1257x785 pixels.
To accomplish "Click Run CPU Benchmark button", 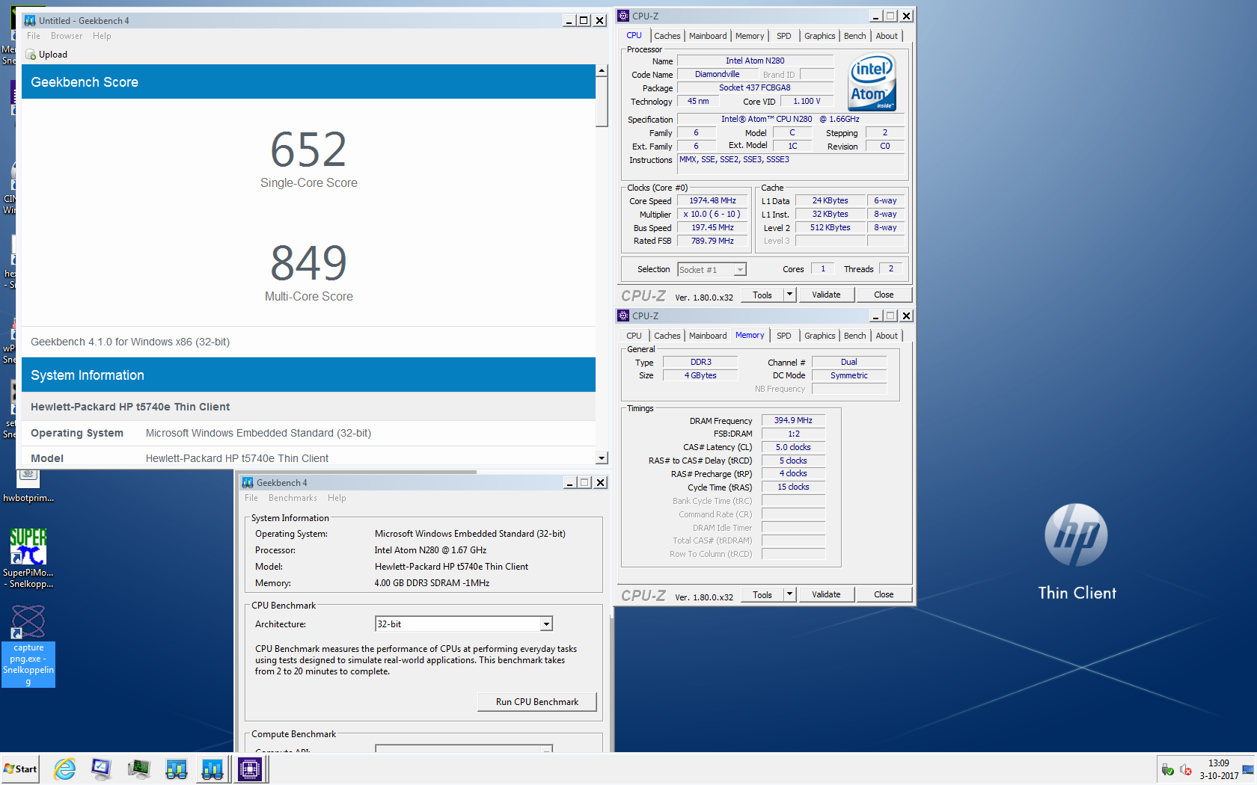I will 537,701.
